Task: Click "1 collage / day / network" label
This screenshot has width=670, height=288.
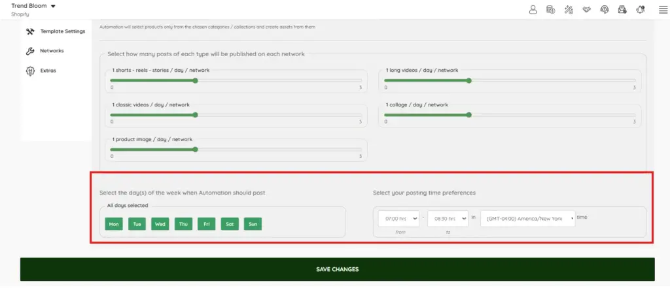Action: coord(417,104)
